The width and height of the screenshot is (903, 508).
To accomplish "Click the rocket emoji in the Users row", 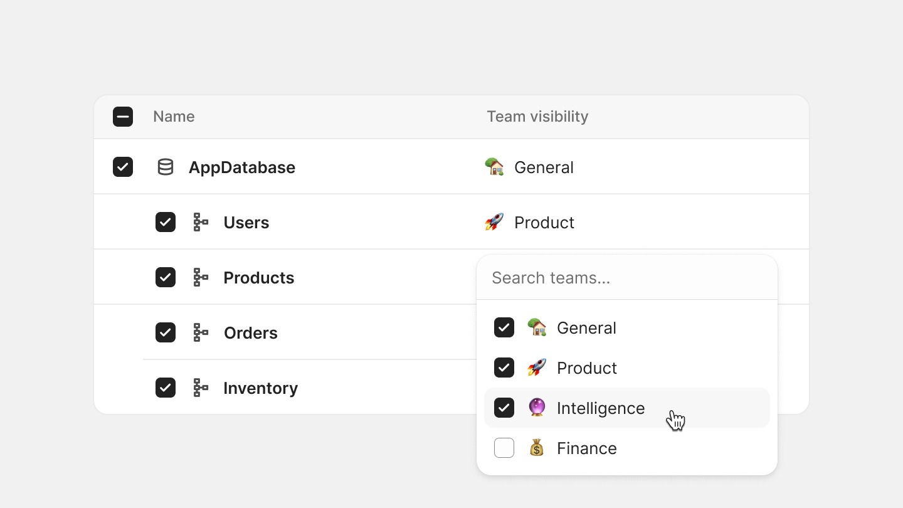I will point(494,223).
